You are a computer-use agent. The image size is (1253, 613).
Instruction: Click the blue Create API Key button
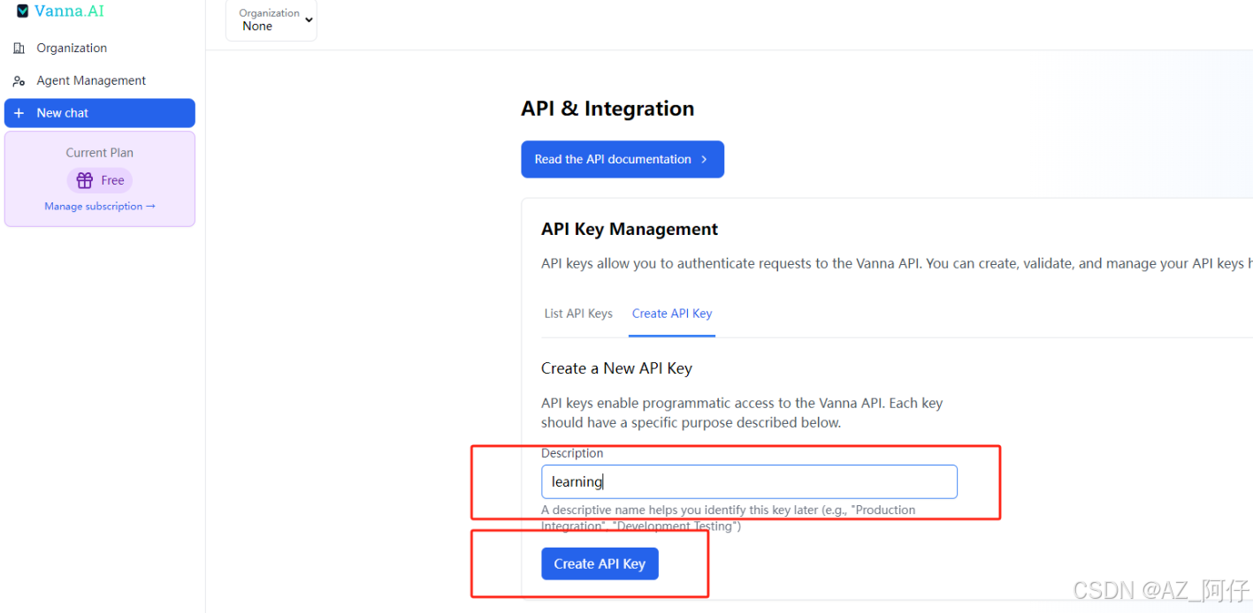point(600,564)
